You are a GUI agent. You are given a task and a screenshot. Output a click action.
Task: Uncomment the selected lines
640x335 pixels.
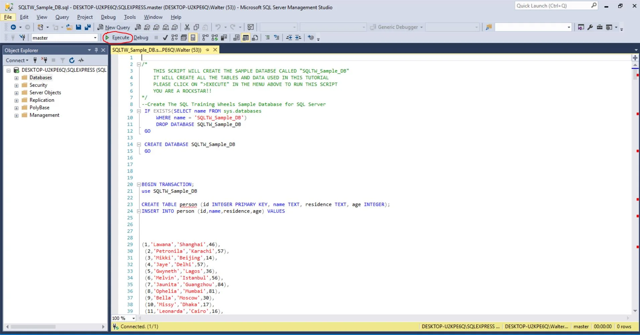276,37
